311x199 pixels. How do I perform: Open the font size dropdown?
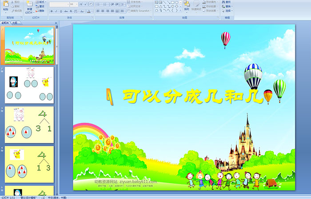pyautogui.click(x=73, y=4)
